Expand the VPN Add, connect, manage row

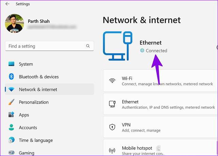tap(160, 127)
